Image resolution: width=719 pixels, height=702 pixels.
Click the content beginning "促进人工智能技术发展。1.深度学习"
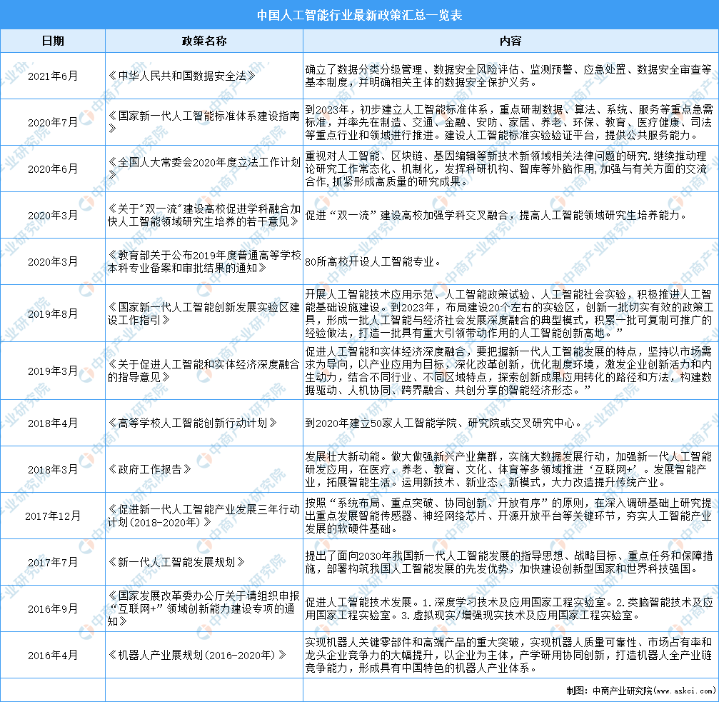pyautogui.click(x=509, y=608)
